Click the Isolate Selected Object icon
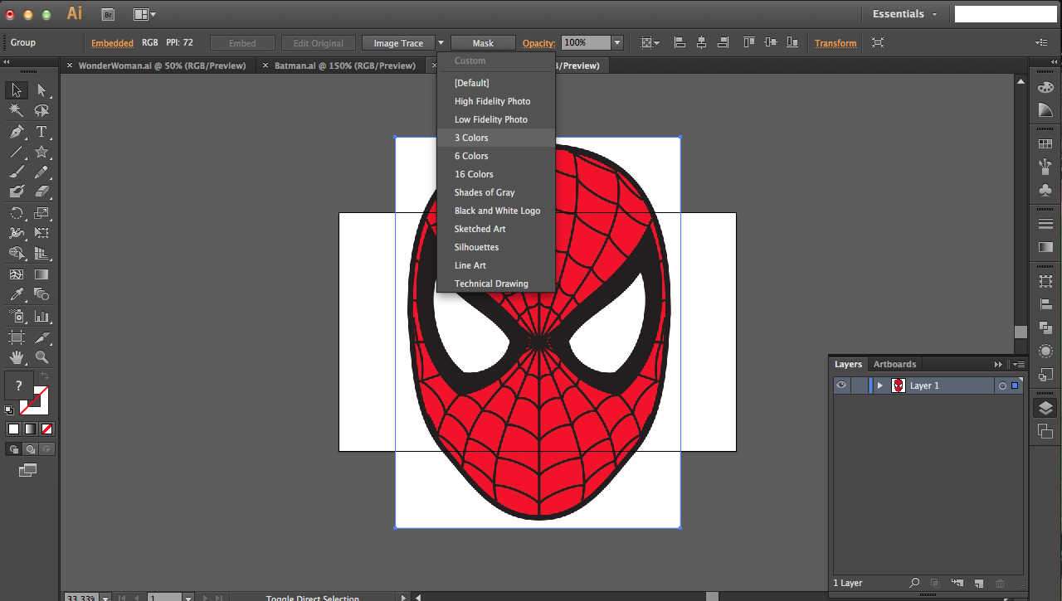 tap(878, 42)
